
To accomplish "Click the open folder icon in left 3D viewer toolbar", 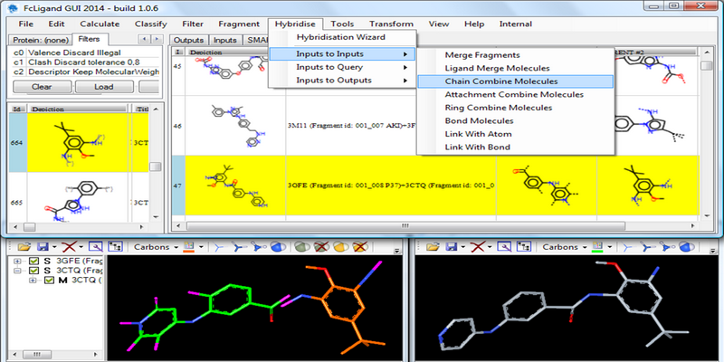I will (24, 246).
